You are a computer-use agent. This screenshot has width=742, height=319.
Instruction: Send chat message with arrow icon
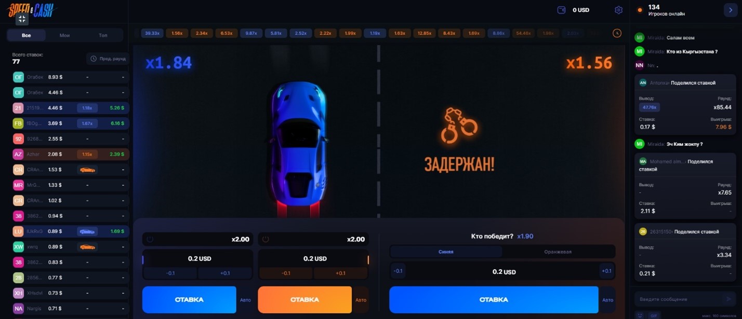[x=728, y=299]
